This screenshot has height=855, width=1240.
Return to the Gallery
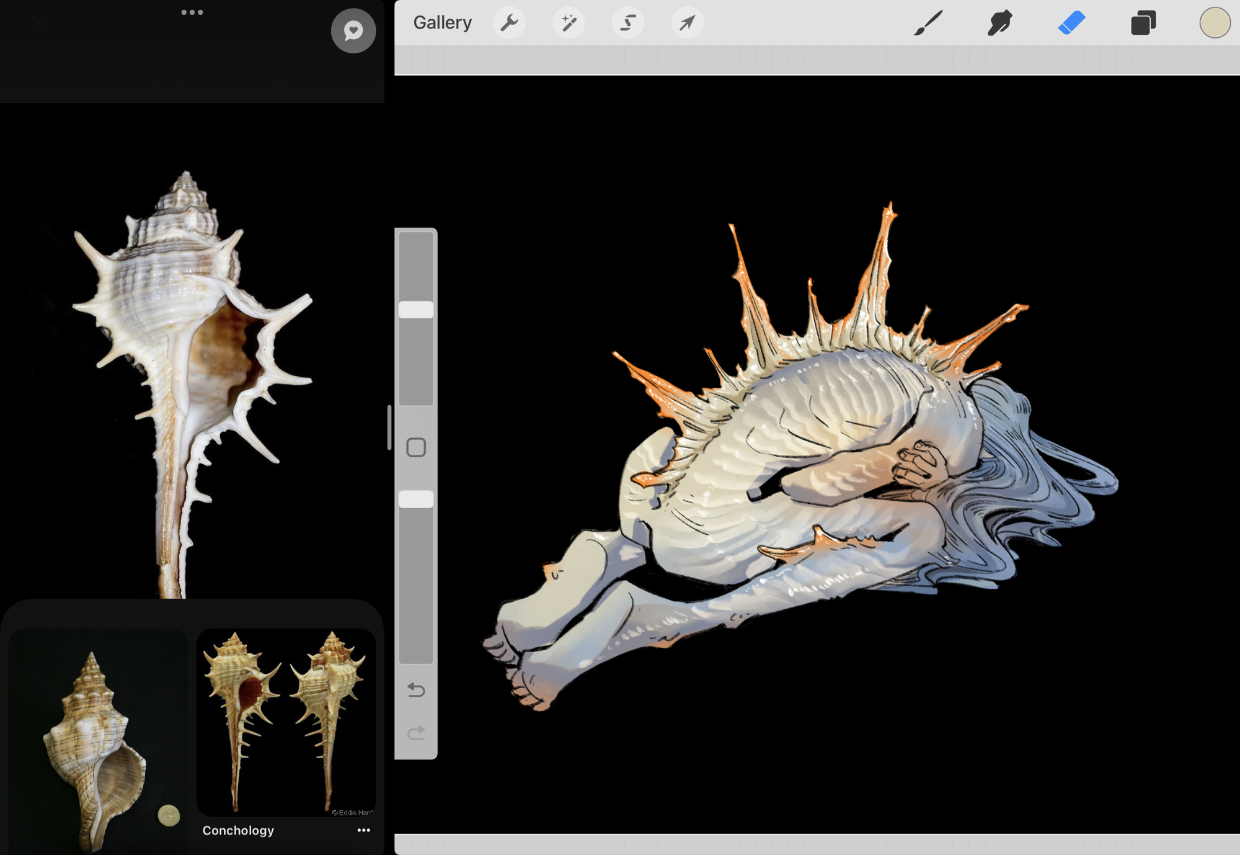[442, 23]
